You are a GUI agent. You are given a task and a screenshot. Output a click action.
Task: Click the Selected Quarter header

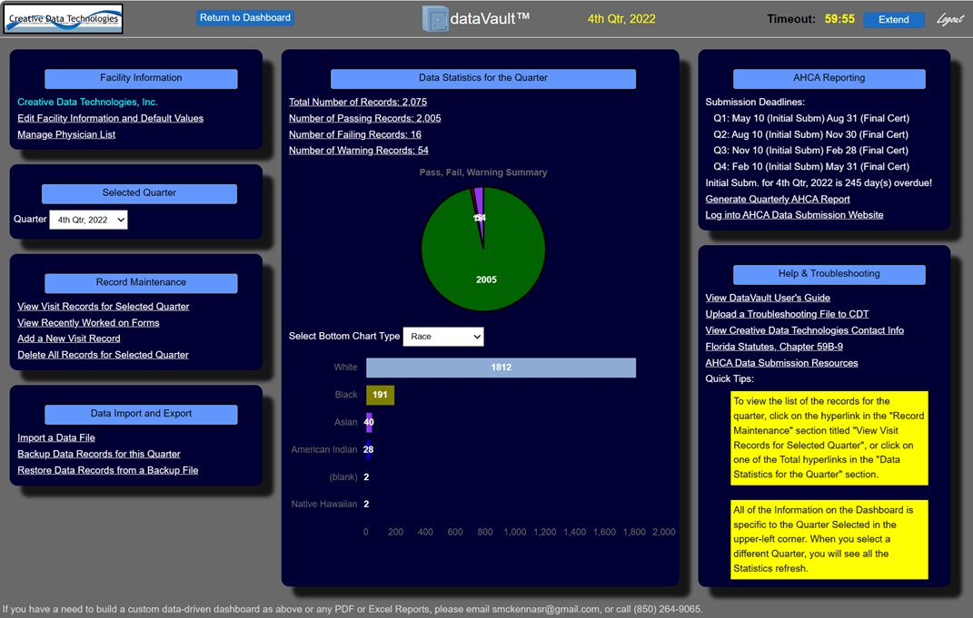click(x=139, y=193)
